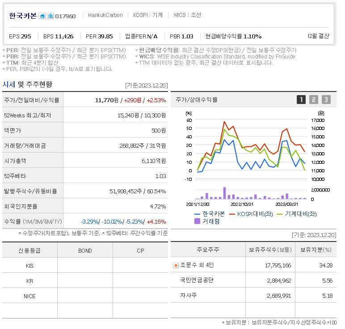This screenshot has width=345, height=329.
Task: Click the 52주베타 row value 1.03
Action: [x=160, y=176]
